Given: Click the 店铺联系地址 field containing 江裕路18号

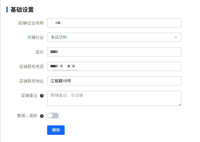Looking at the screenshot, I should point(114,81).
